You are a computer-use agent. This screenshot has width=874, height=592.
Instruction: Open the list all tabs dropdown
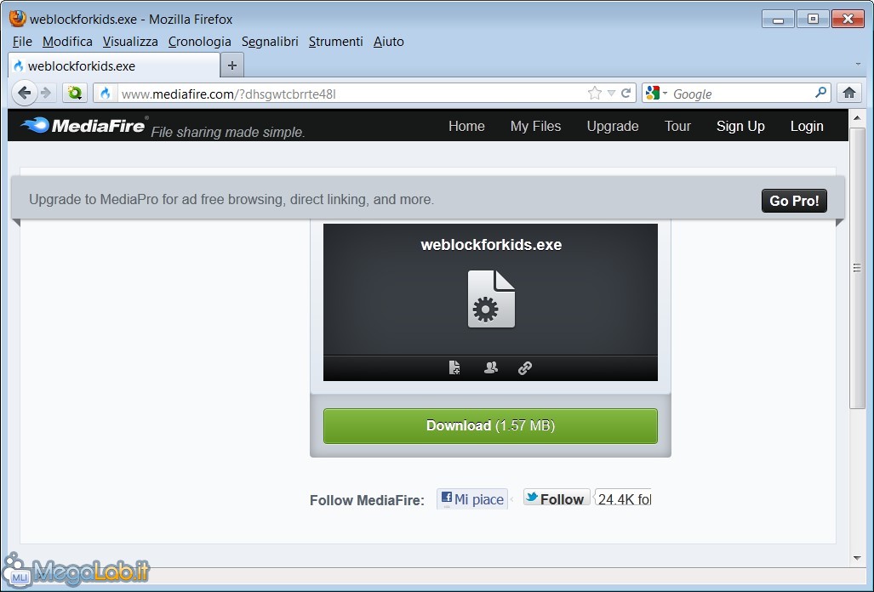tap(858, 64)
